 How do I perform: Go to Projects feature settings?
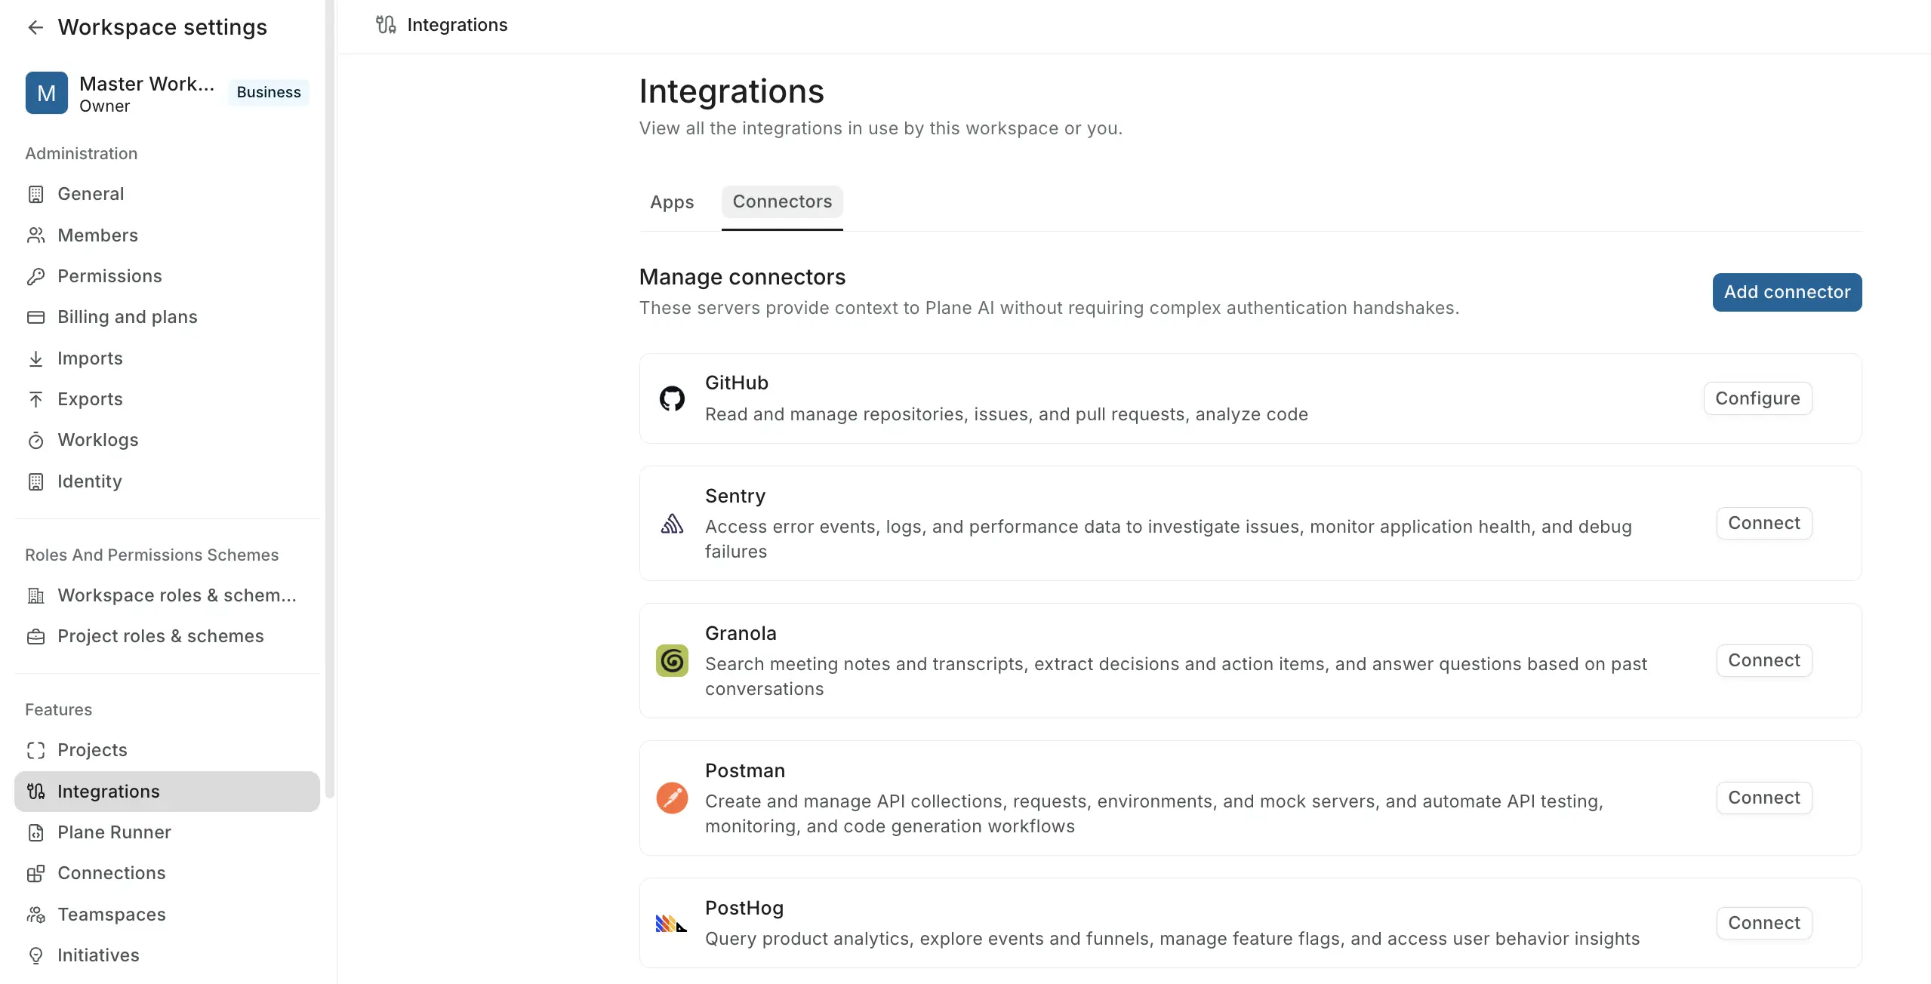tap(167, 750)
